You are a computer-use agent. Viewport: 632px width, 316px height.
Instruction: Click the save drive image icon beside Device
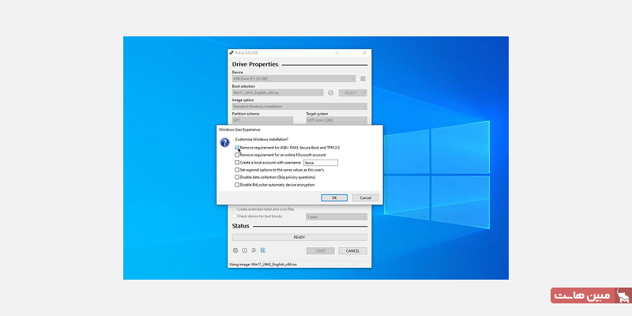[x=363, y=79]
